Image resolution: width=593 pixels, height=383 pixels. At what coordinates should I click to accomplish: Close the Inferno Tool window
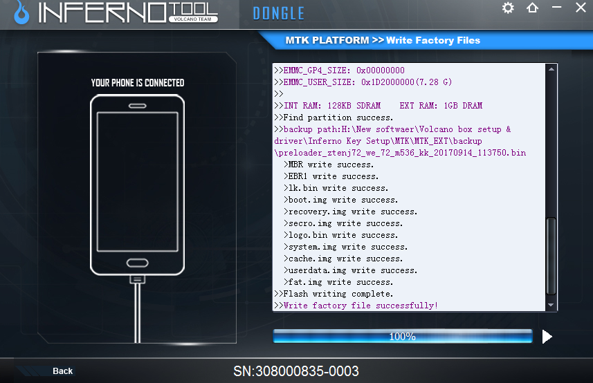(x=581, y=8)
